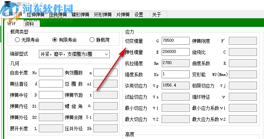Click the 试验切应力 τs field

point(176,97)
